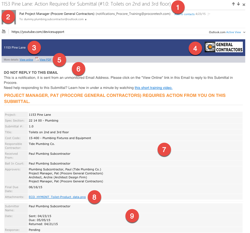The width and height of the screenshot is (250, 233).
Task: Open ECO_HYMONT_Toilet-Product_data.png attachment
Action: click(x=57, y=197)
